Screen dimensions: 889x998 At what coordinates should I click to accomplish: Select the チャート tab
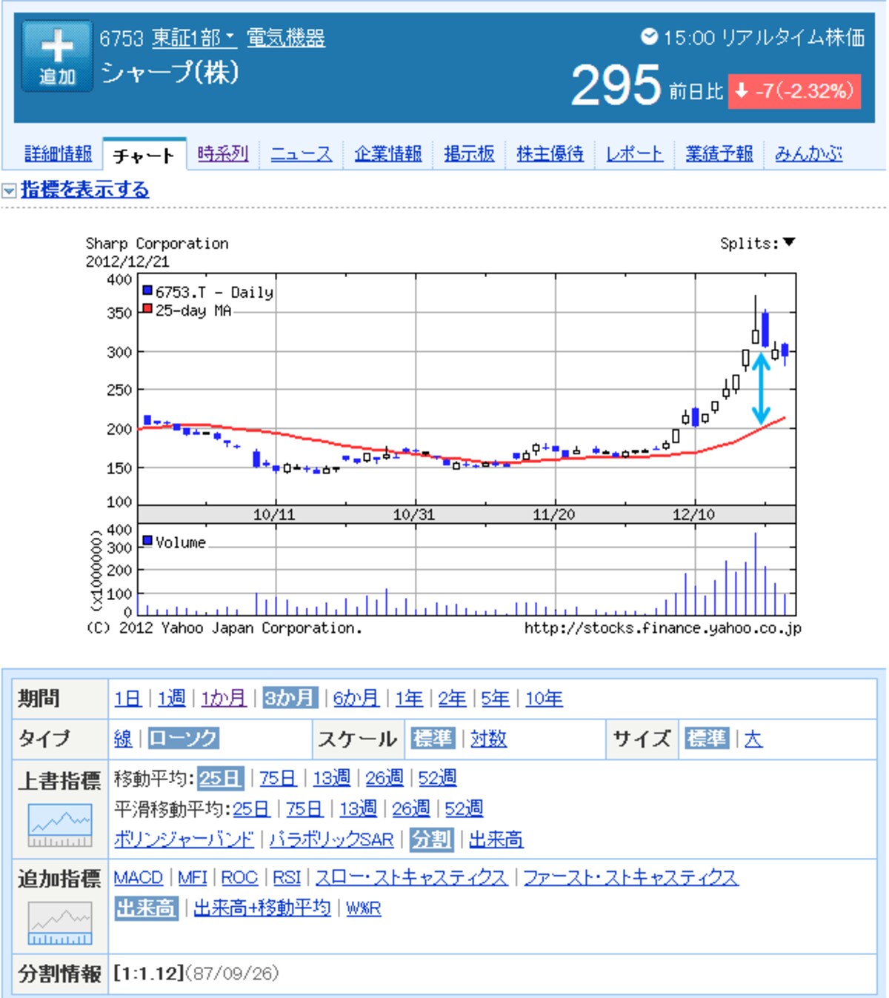(144, 156)
